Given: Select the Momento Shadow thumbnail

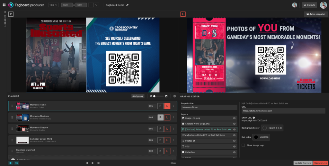Looking at the screenshot, I should tap(22, 129).
